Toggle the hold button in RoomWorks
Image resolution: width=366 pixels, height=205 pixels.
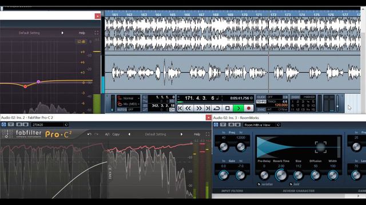click(x=291, y=184)
